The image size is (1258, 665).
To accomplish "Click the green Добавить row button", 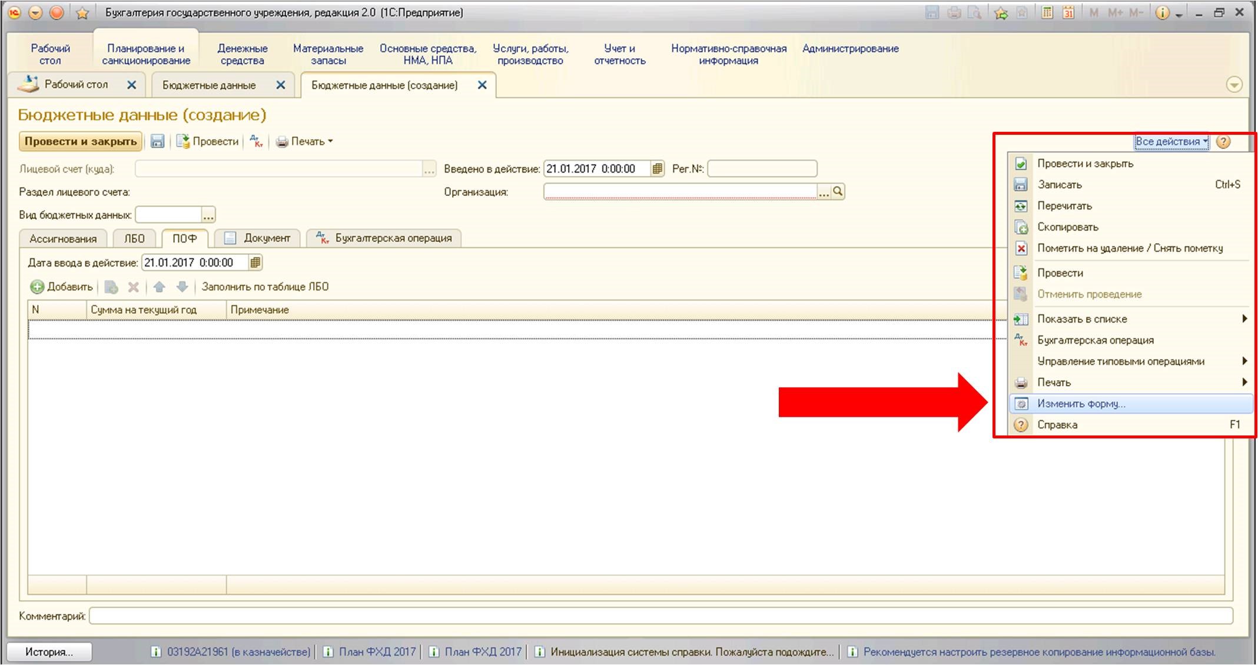I will click(x=62, y=287).
